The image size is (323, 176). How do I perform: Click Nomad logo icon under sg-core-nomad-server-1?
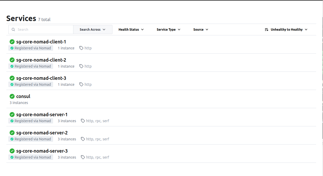[x=12, y=121]
